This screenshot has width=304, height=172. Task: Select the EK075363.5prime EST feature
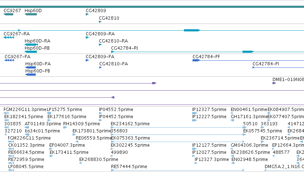coord(178,142)
